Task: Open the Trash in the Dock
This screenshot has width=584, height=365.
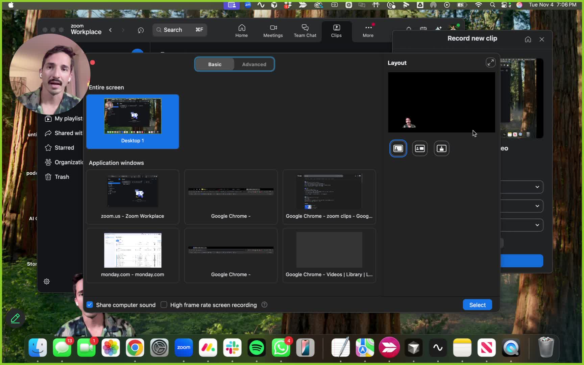Action: click(546, 347)
